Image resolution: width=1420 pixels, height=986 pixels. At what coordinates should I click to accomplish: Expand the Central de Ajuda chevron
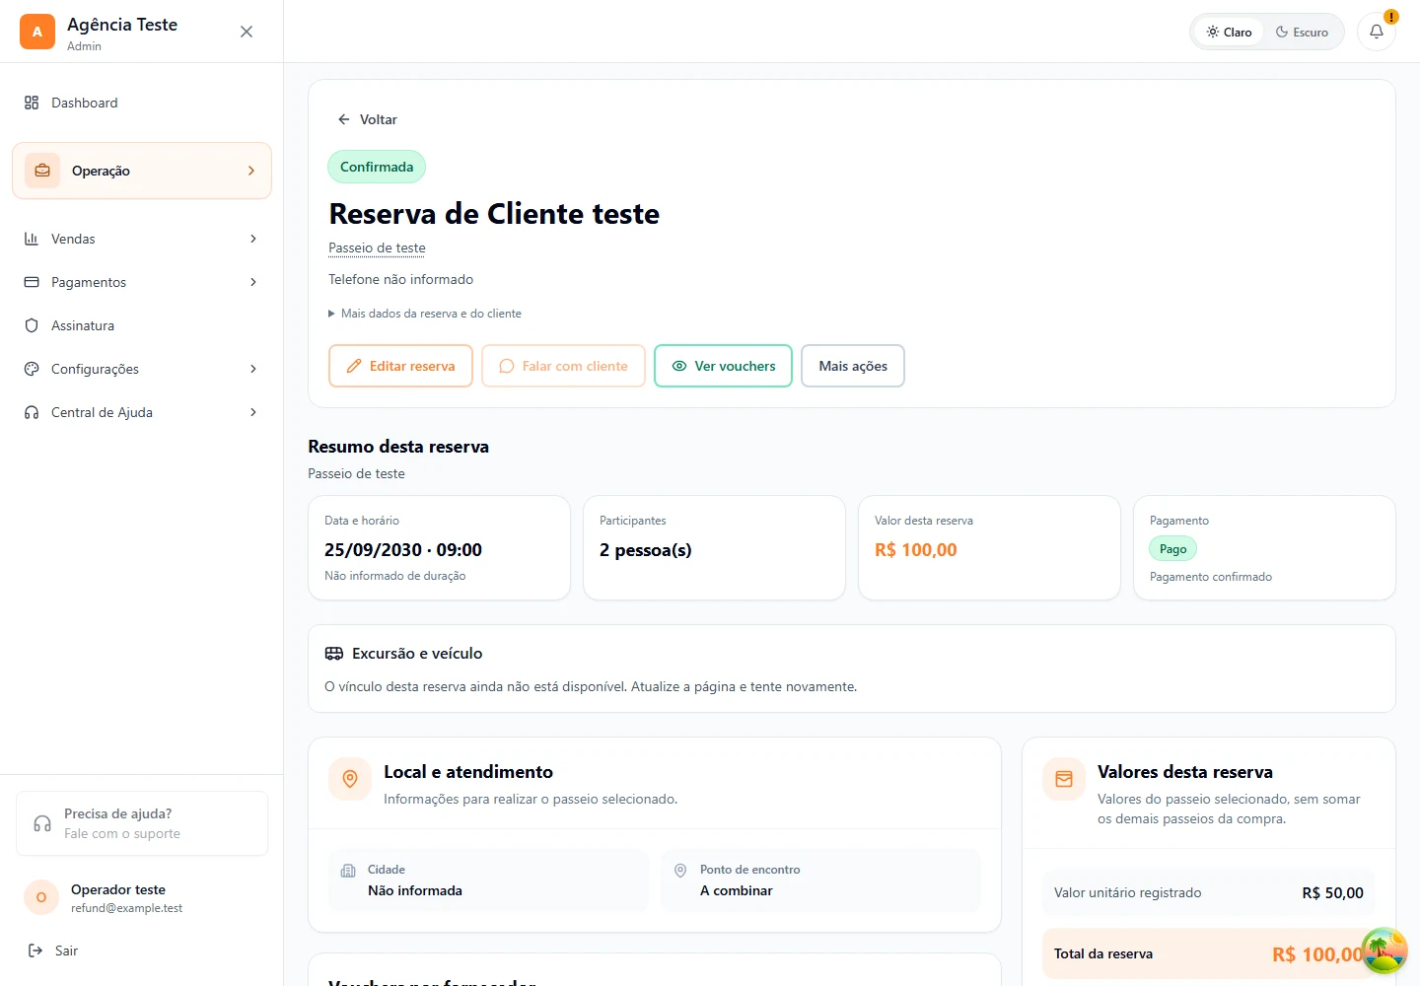(x=253, y=412)
